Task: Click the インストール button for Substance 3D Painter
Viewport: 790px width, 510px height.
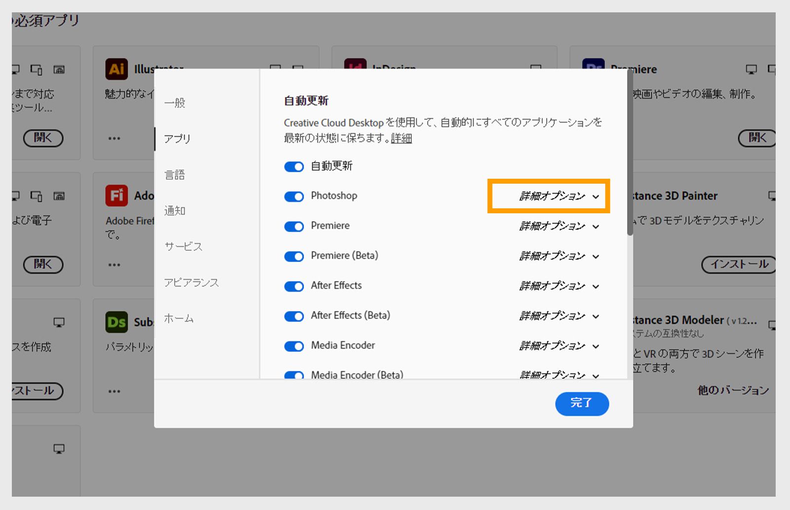Action: [x=739, y=265]
